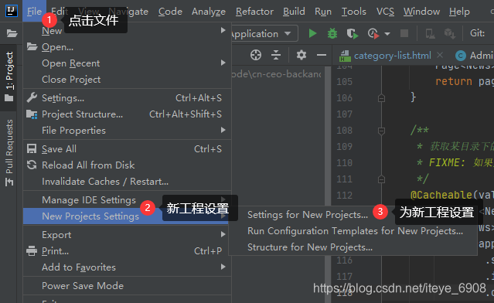
Task: Expand Add to Favorites submenu
Action: (x=127, y=267)
